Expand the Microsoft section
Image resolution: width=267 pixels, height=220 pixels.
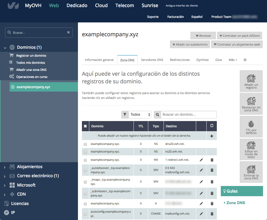5,185
